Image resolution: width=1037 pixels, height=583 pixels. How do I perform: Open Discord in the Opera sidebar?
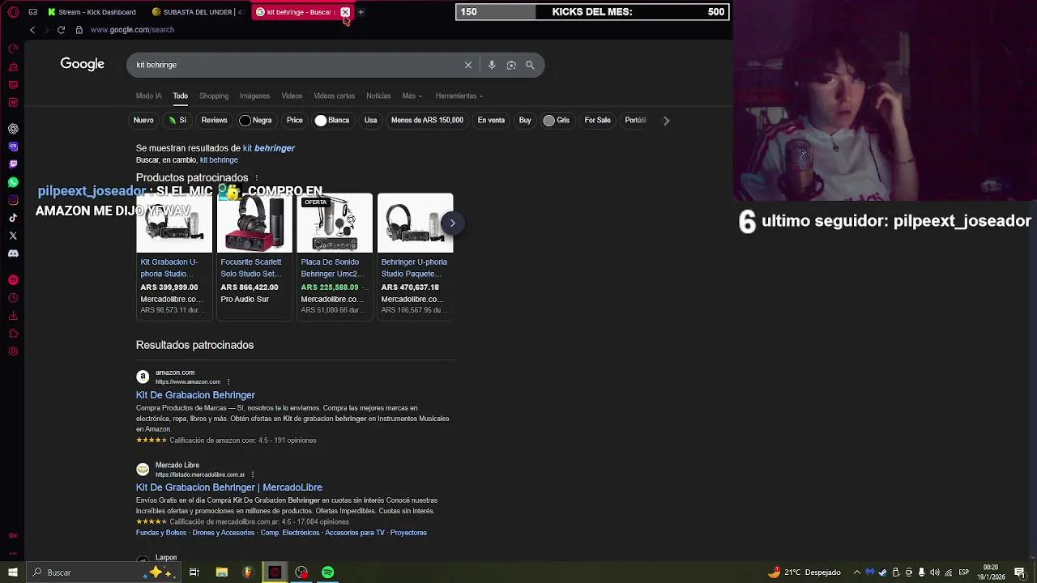pyautogui.click(x=13, y=253)
